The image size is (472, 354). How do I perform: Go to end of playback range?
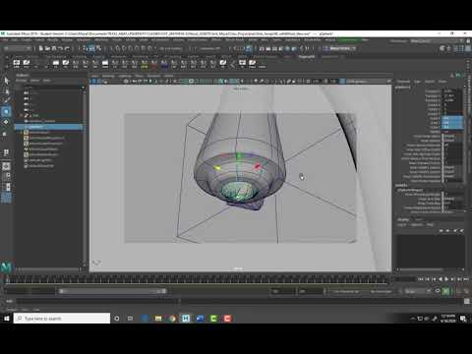[x=466, y=279]
